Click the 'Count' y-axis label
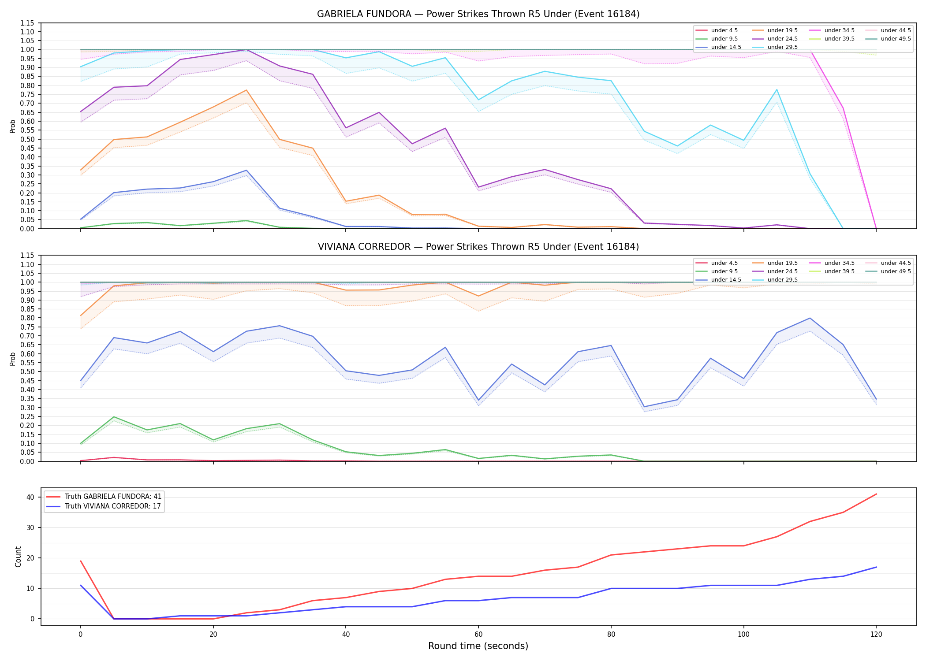 [18, 557]
